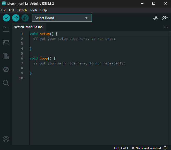The image size is (171, 150).
Task: Open the Tools menu
Action: [x=33, y=10]
